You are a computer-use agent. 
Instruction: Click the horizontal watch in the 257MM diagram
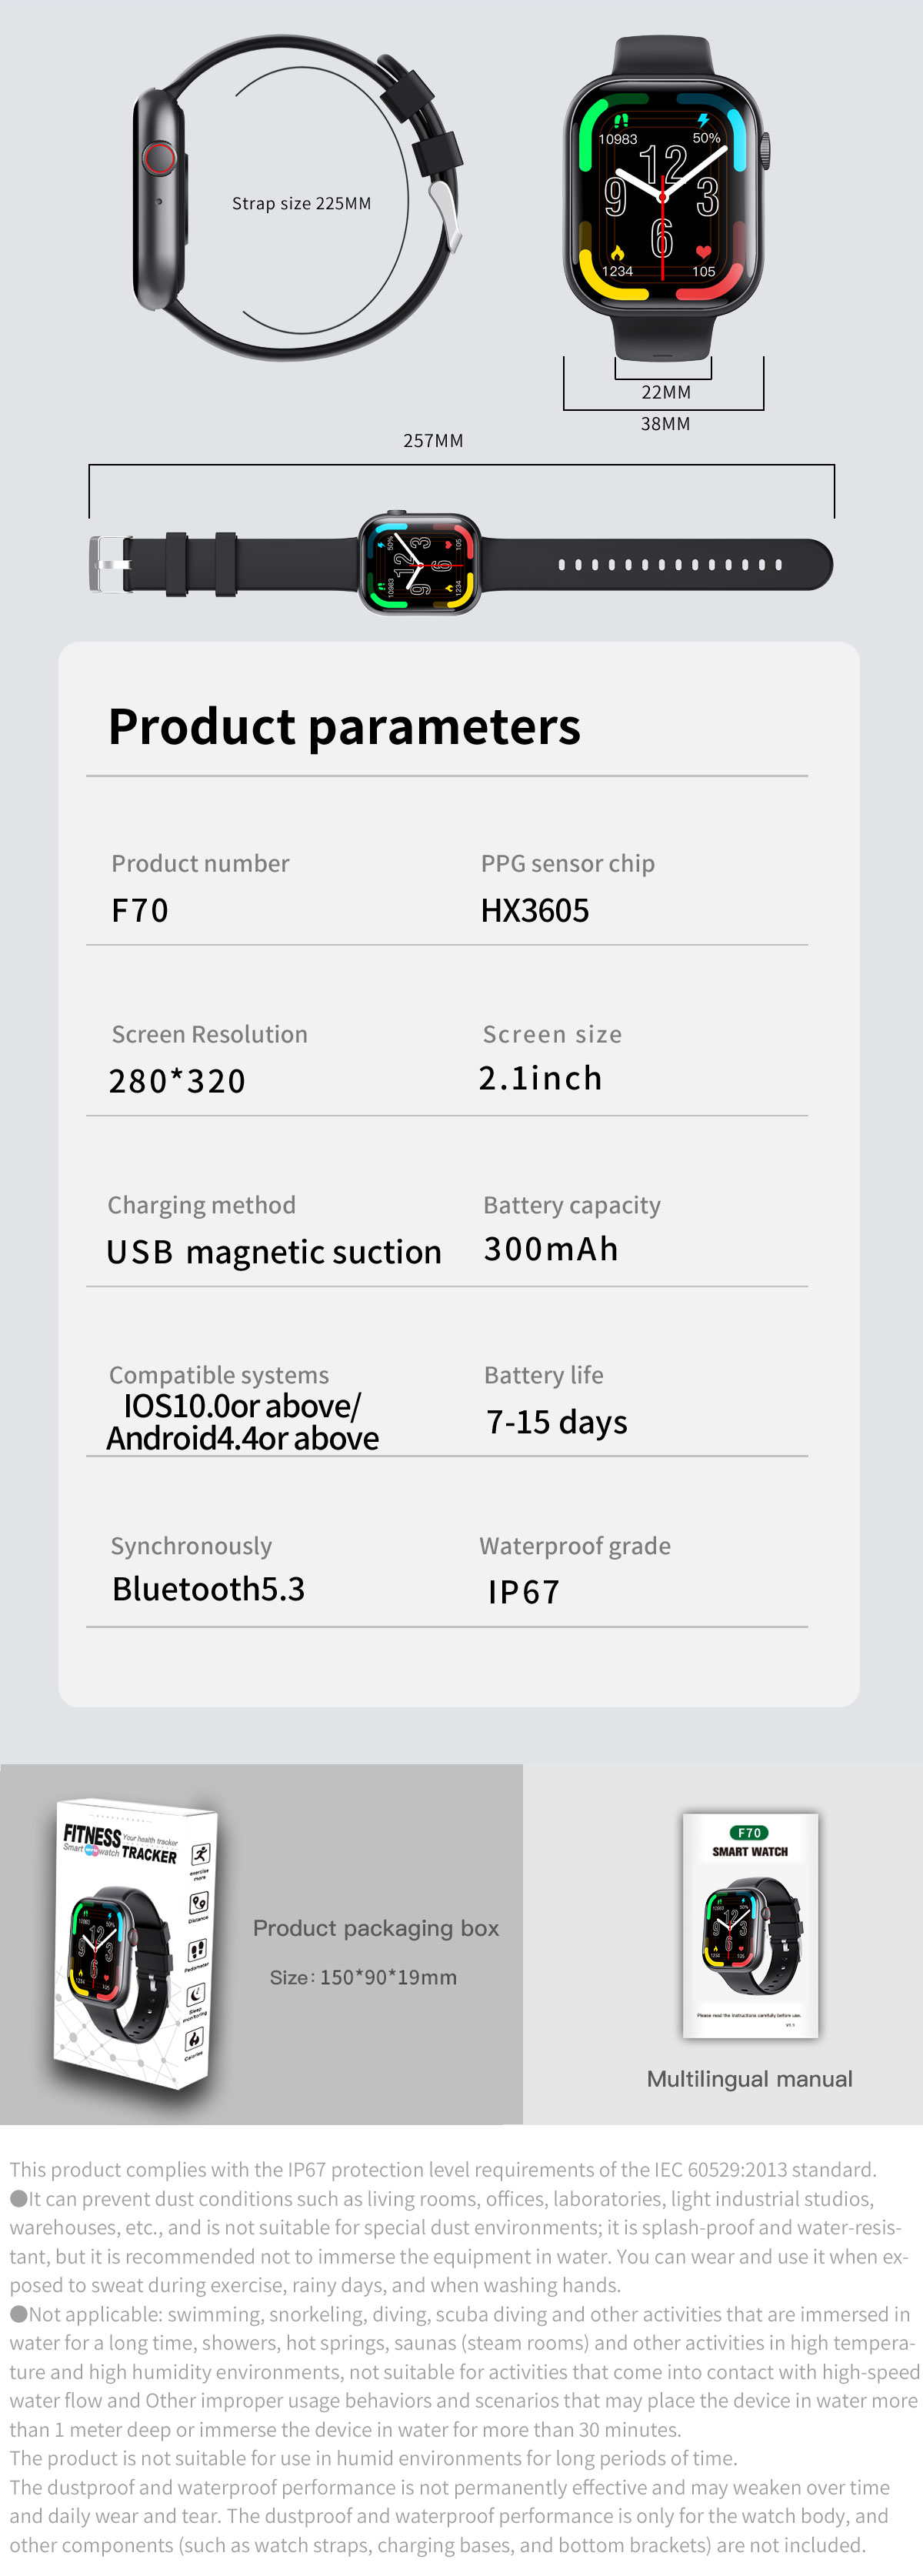[420, 563]
